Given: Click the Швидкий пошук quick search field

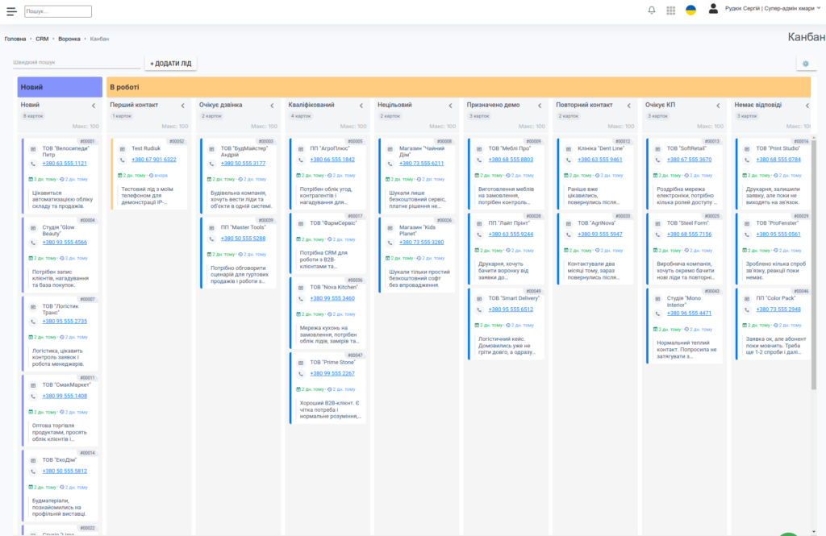Looking at the screenshot, I should [x=77, y=62].
